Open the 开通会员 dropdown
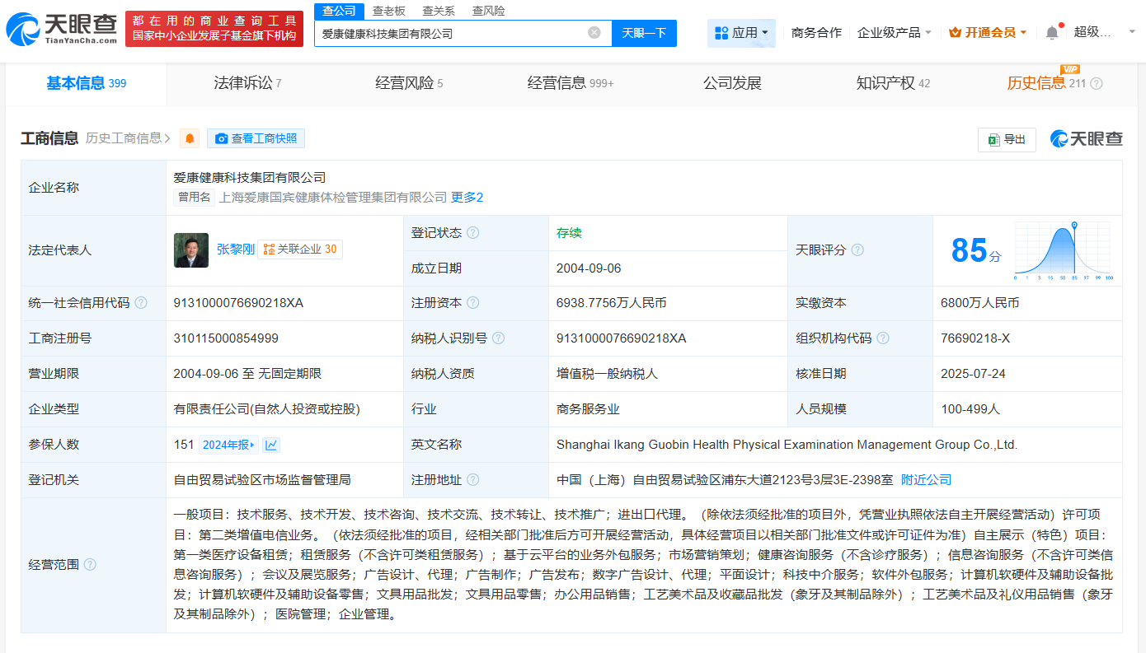 988,33
